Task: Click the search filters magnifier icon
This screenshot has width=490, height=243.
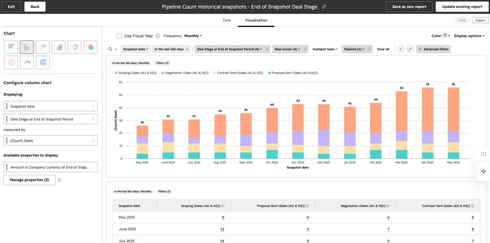Action: [110, 49]
